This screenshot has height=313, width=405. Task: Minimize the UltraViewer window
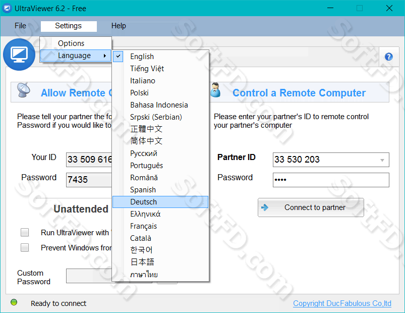coord(330,8)
